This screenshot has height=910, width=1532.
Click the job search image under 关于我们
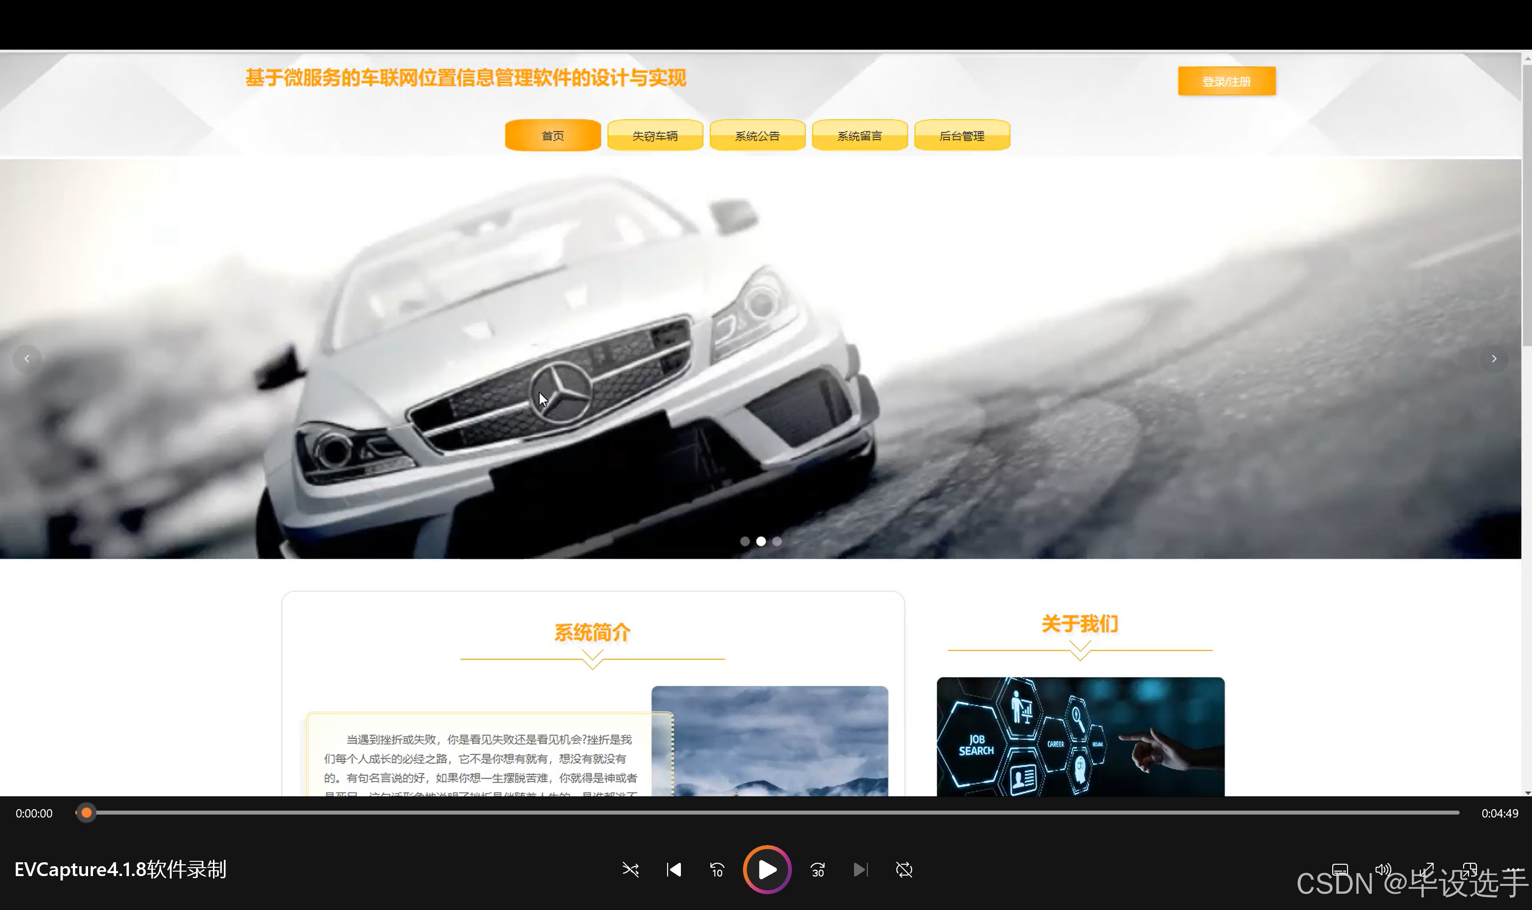[1081, 736]
